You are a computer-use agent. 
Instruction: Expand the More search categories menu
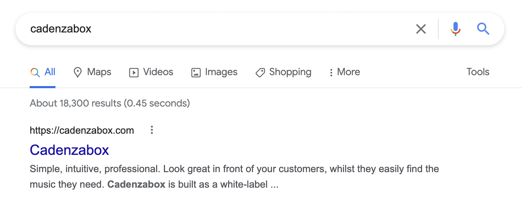pyautogui.click(x=344, y=72)
